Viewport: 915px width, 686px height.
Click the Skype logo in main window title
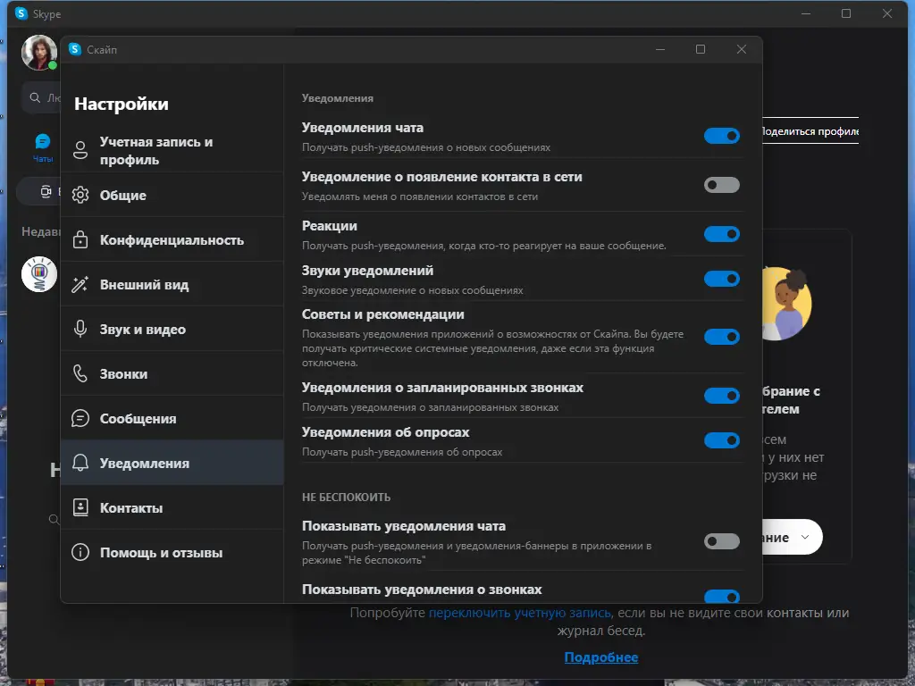pos(21,13)
